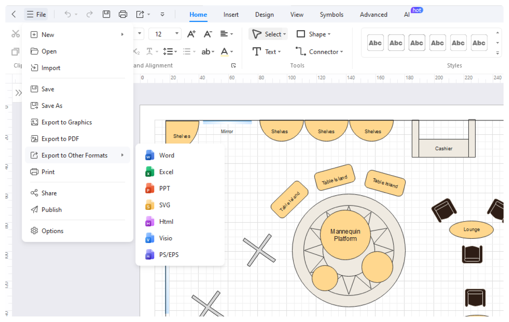This screenshot has height=322, width=509.
Task: Choose Export to Graphics
Action: coord(78,122)
